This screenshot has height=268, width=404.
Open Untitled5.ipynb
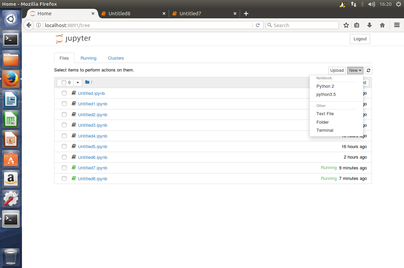(93, 146)
